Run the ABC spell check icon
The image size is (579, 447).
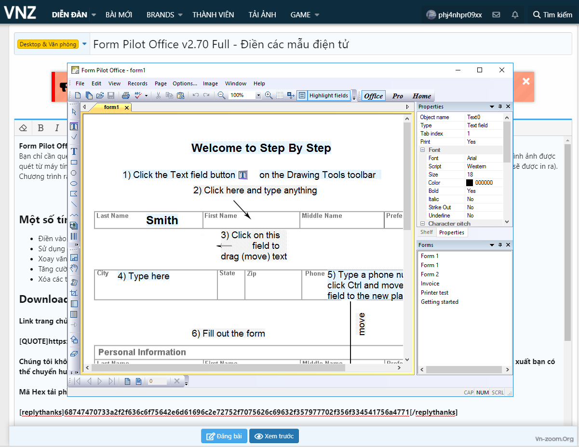138,95
